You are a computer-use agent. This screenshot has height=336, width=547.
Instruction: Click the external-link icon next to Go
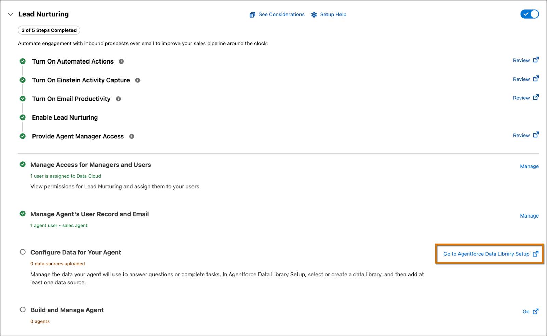536,311
